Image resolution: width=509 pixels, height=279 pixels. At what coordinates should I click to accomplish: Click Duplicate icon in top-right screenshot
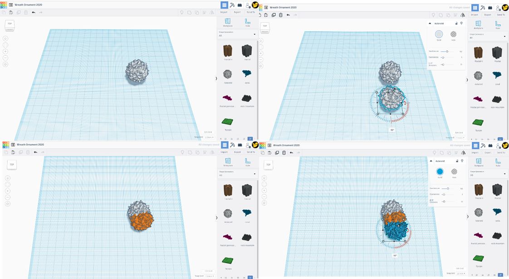click(x=274, y=15)
